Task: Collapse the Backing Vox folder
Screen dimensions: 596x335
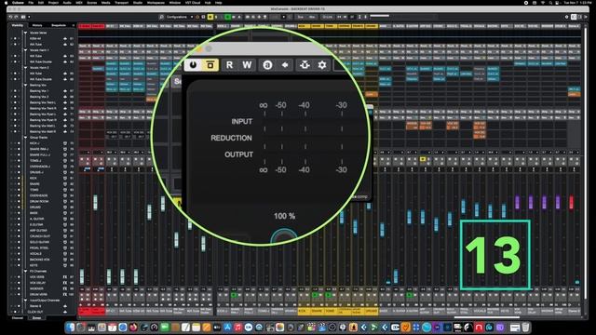Action: coord(26,85)
